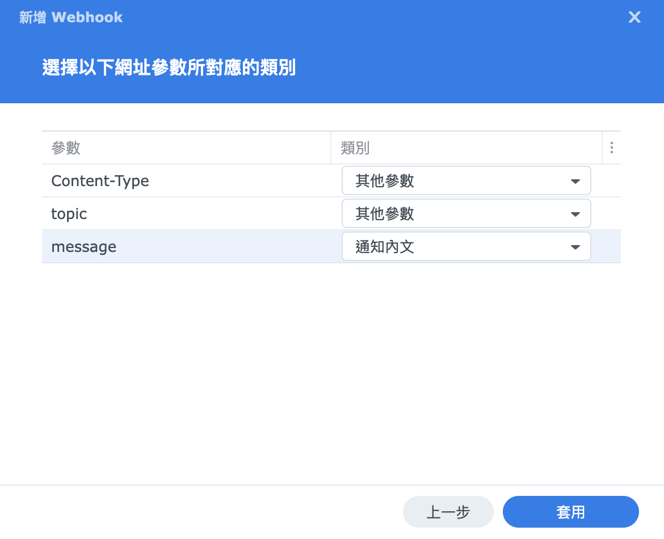Open the Content-Type 其他參數 combo box

[x=454, y=181]
